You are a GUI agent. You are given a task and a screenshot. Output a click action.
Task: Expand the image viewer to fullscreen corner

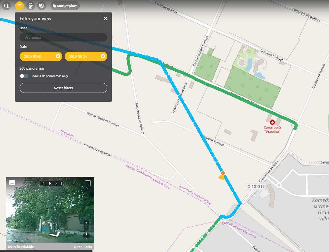88,183
